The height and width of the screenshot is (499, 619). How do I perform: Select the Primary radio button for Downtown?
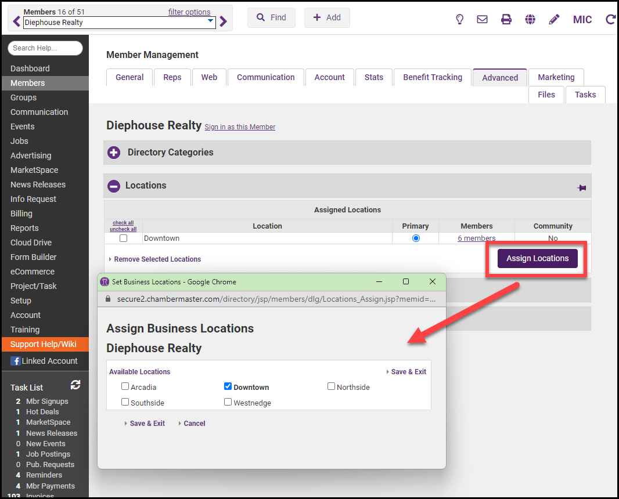(x=415, y=238)
